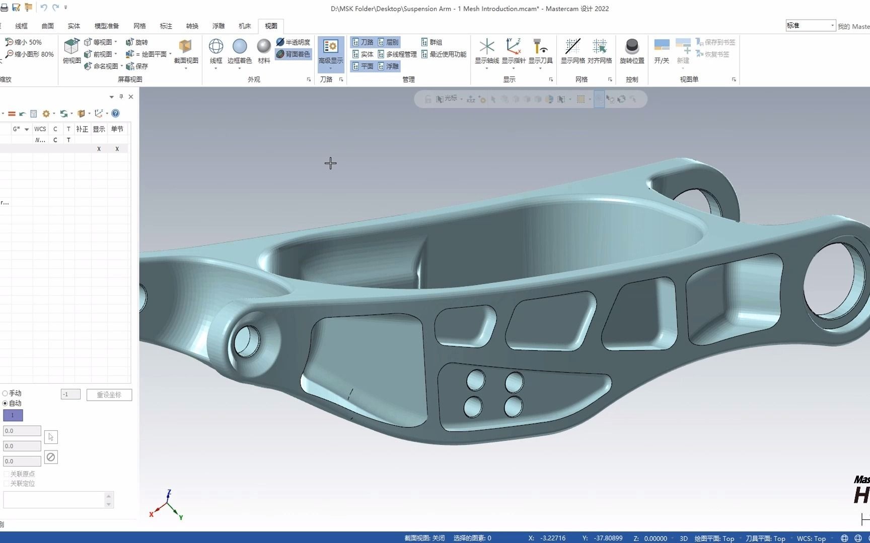Zoom out 50% with 缩小 50%
The height and width of the screenshot is (543, 870).
pyautogui.click(x=24, y=42)
